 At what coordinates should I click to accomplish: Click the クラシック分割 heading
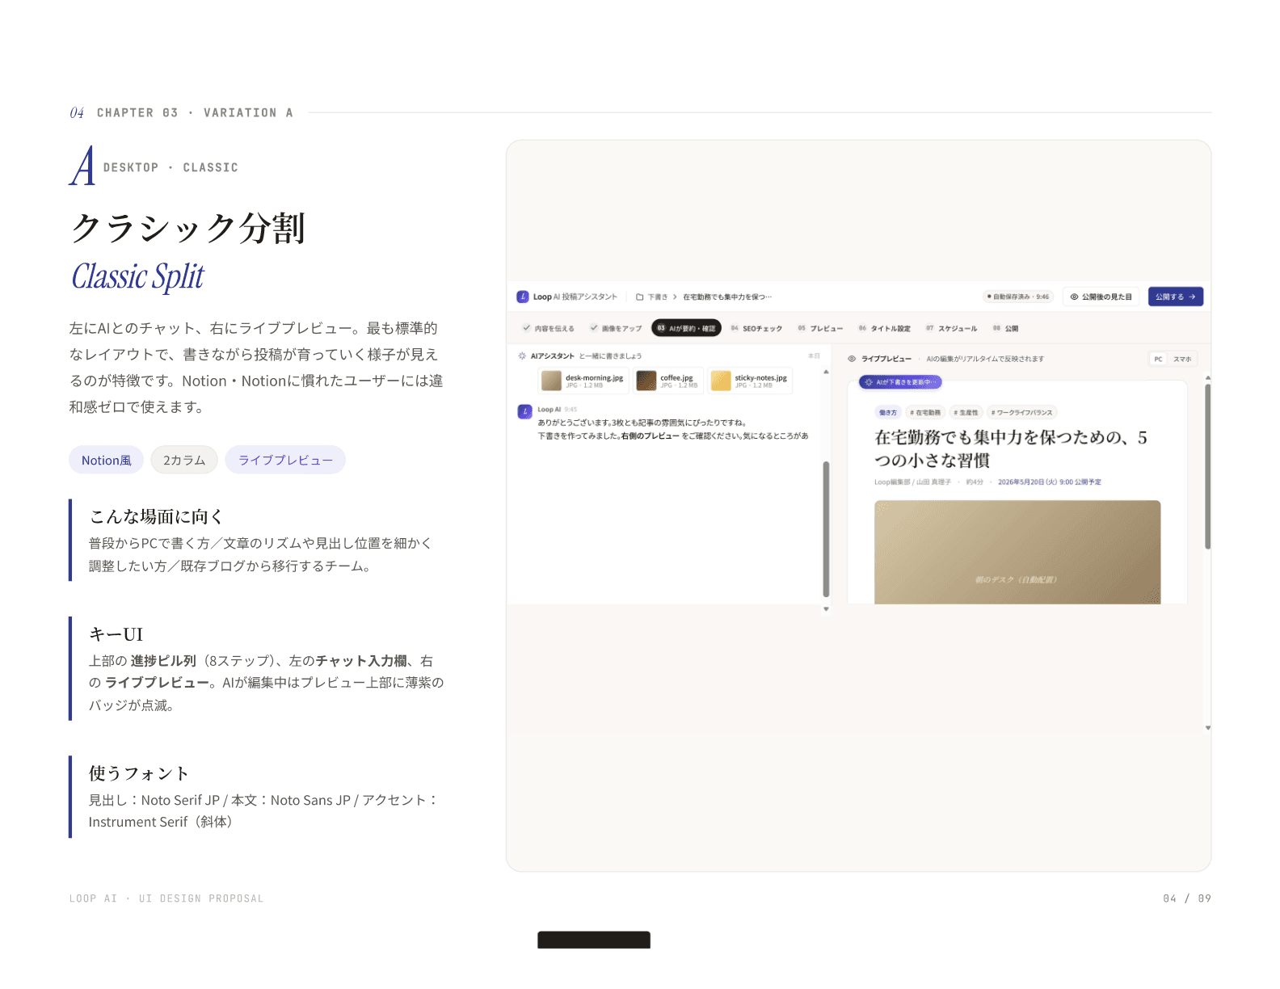[x=187, y=228]
